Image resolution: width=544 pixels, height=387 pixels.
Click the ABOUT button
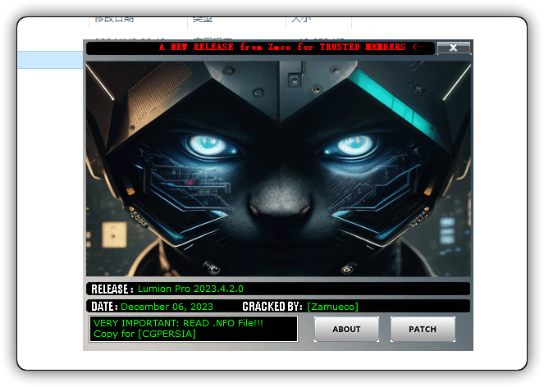(x=346, y=329)
